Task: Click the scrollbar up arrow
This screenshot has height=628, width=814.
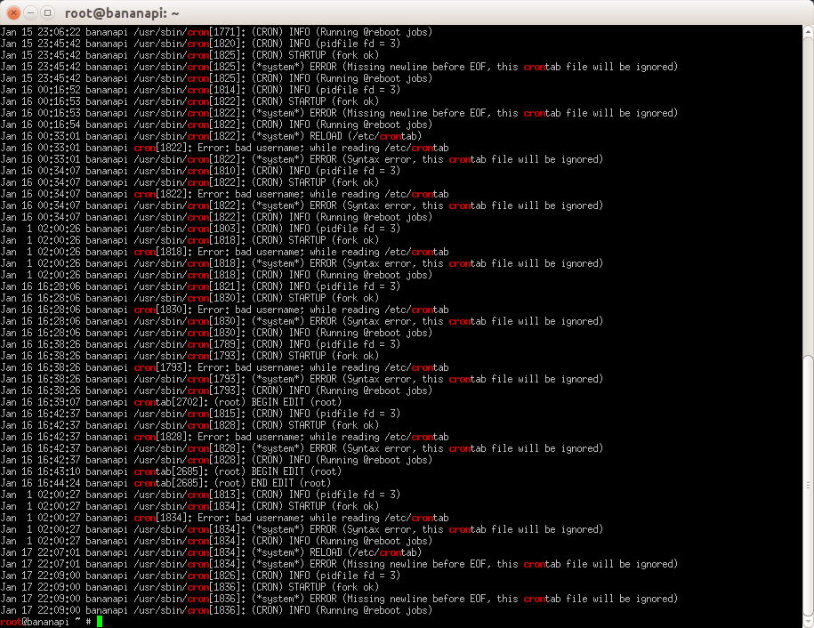Action: tap(809, 32)
